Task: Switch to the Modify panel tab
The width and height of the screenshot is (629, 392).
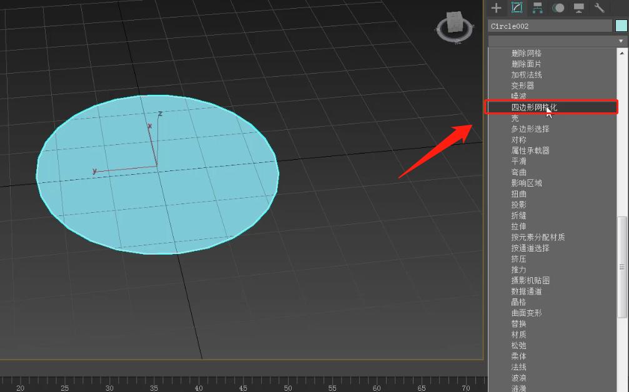Action: pyautogui.click(x=517, y=8)
